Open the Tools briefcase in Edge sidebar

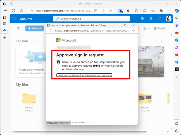177,33
